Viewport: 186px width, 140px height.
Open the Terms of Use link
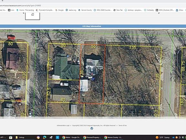122,125
